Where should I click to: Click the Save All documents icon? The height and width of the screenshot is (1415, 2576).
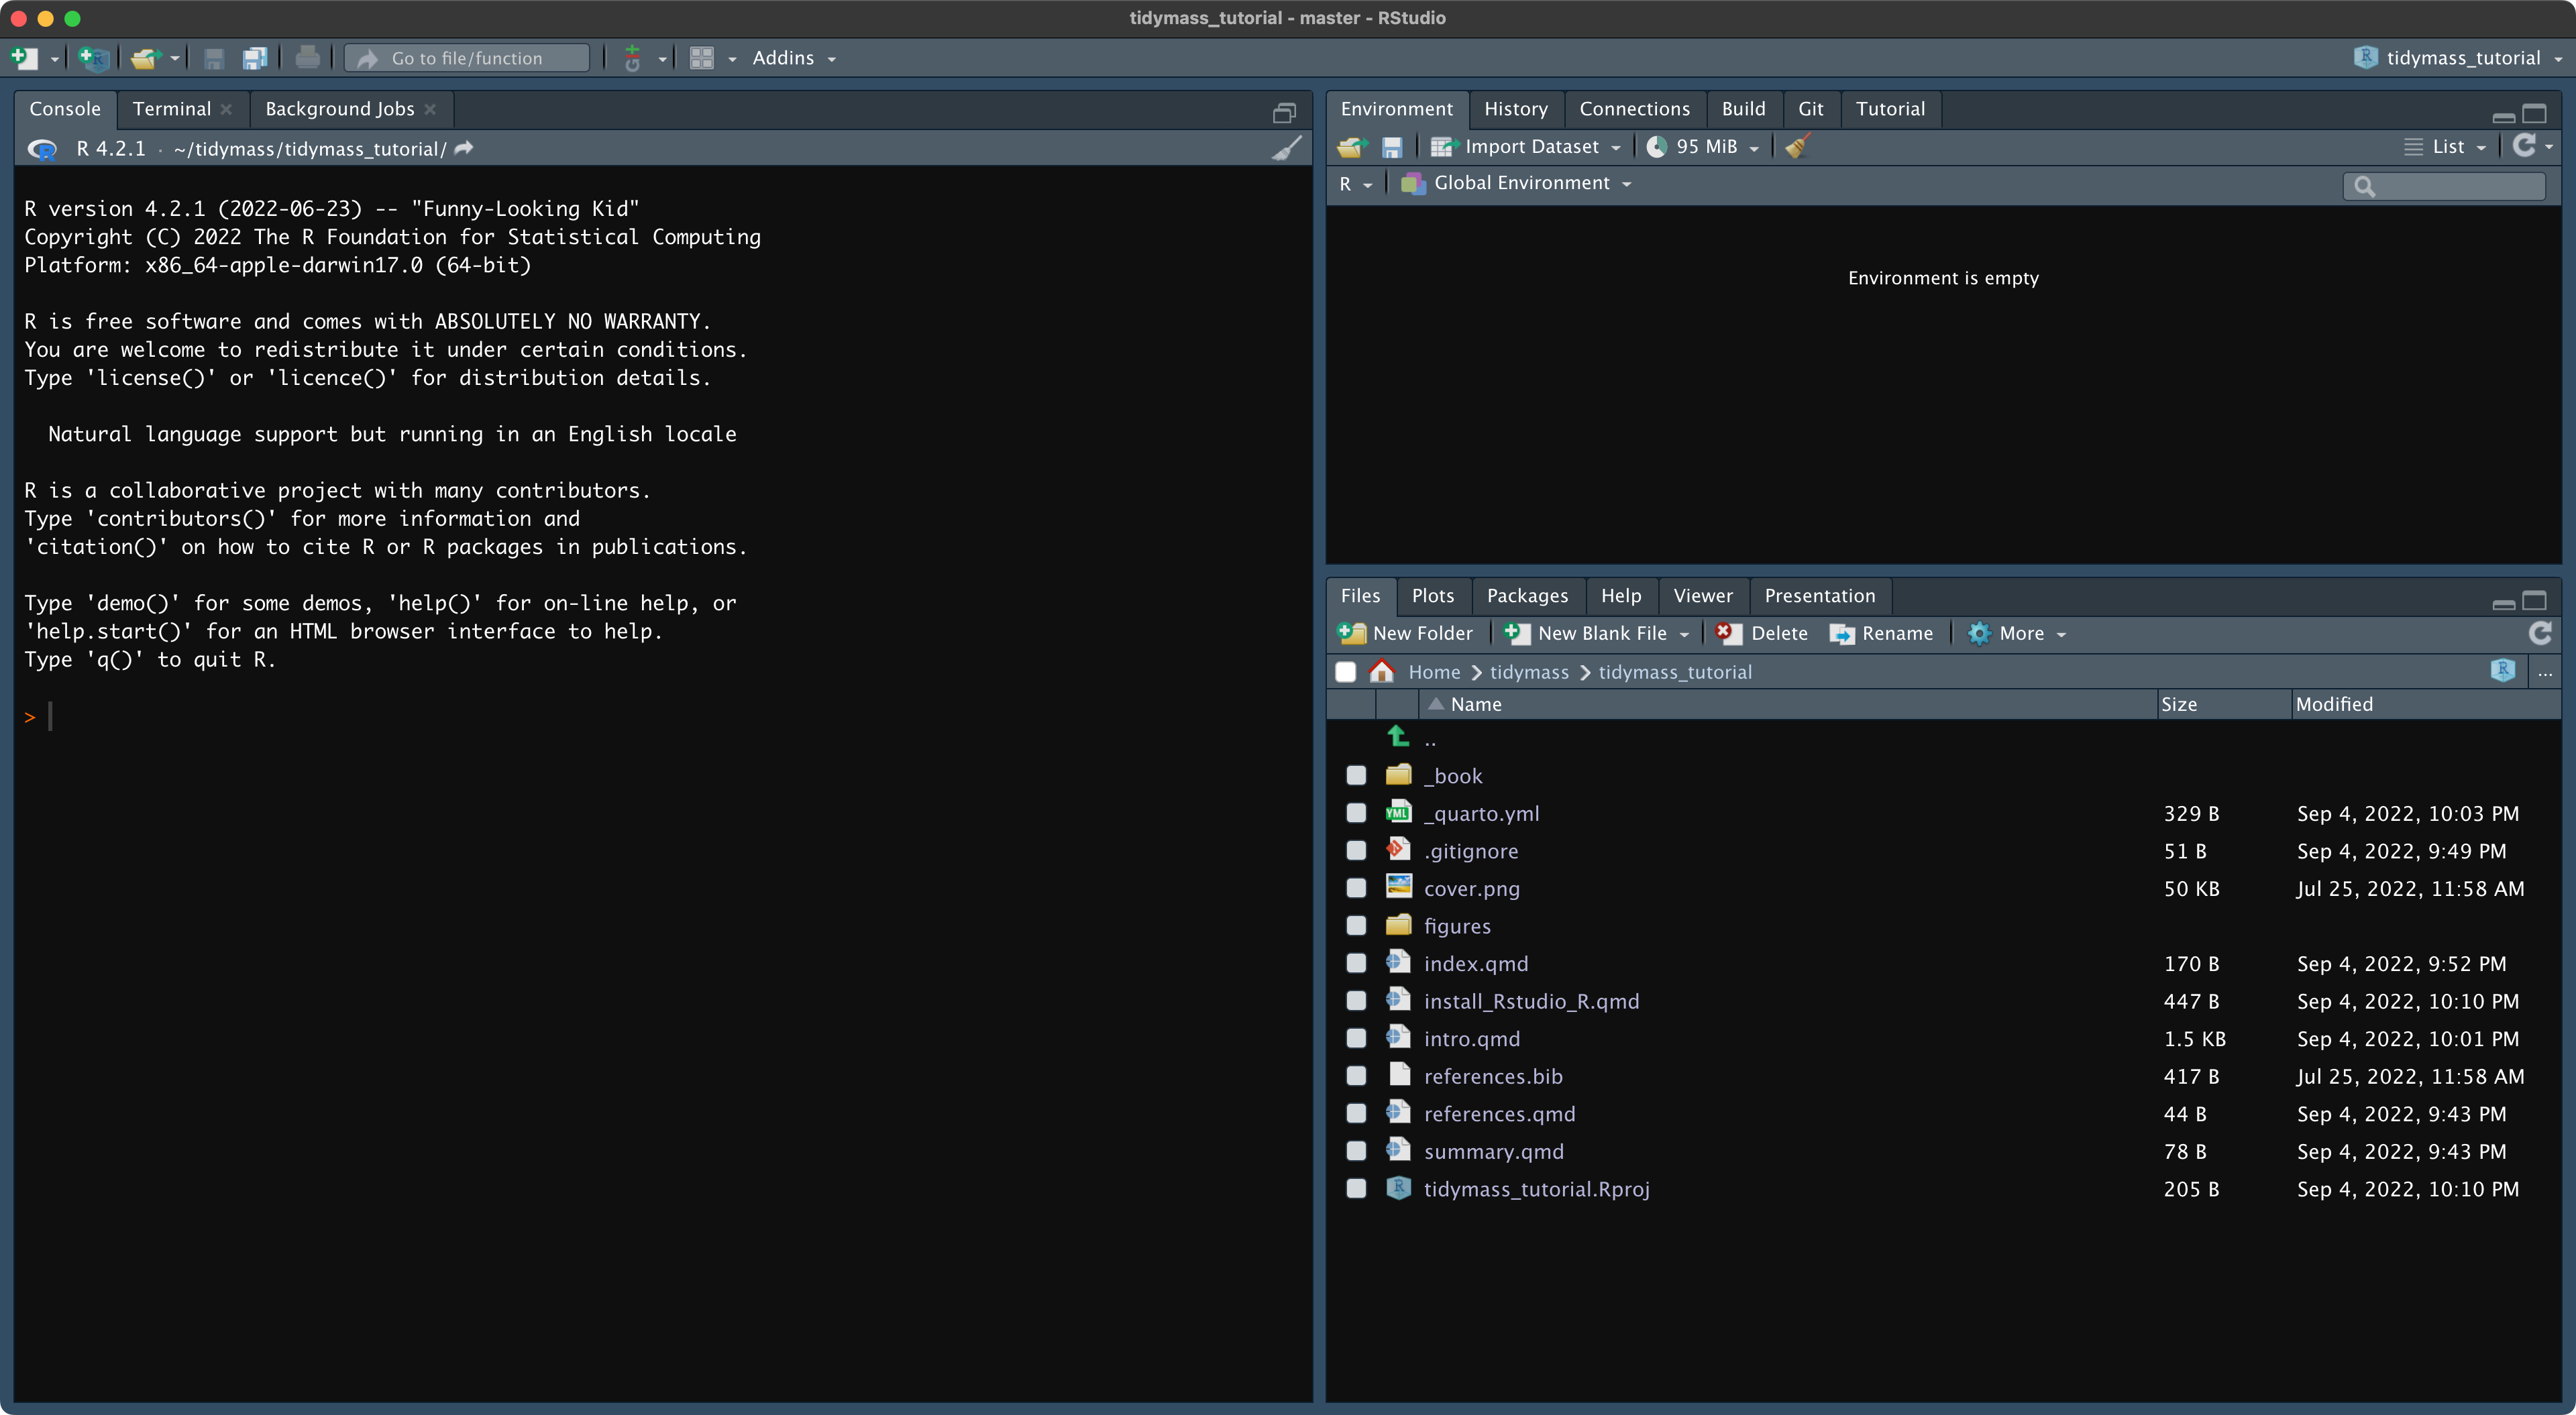255,58
